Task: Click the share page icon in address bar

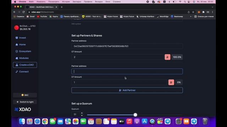Action: (189, 12)
